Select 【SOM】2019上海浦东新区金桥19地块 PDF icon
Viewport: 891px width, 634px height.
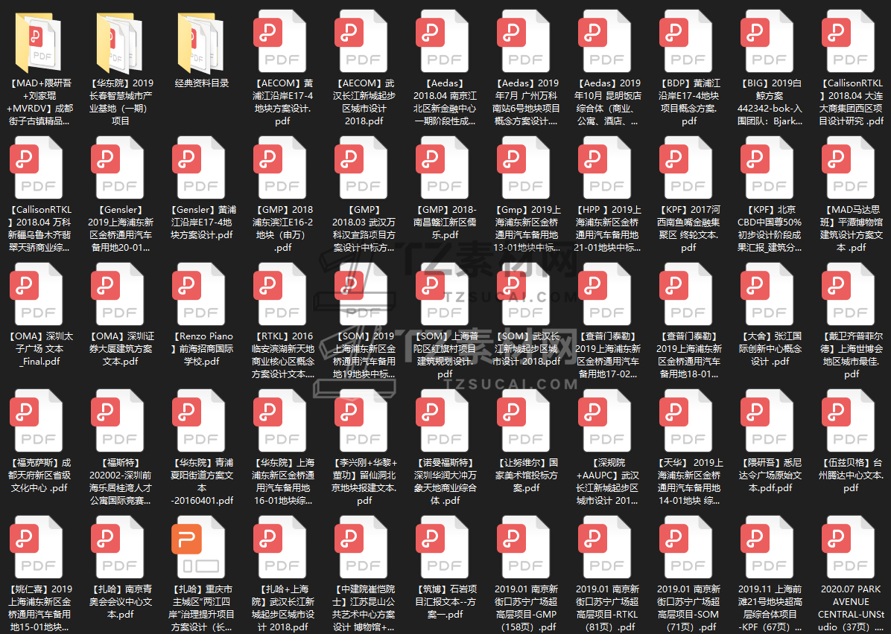(361, 295)
